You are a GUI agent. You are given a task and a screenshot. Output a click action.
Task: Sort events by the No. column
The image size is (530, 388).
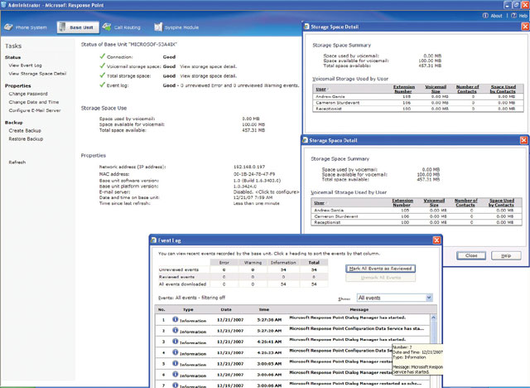(x=161, y=309)
